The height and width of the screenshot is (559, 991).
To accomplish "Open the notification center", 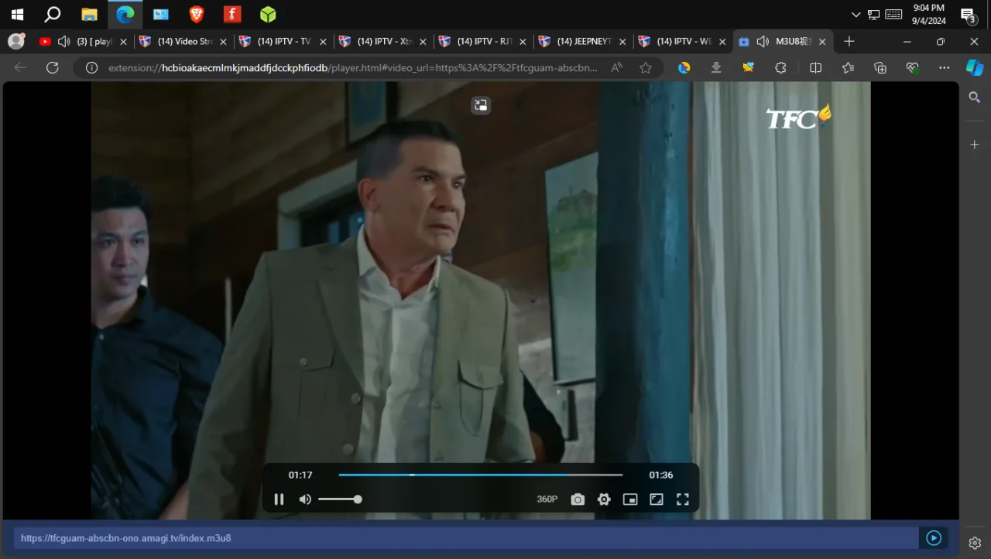I will [x=968, y=15].
